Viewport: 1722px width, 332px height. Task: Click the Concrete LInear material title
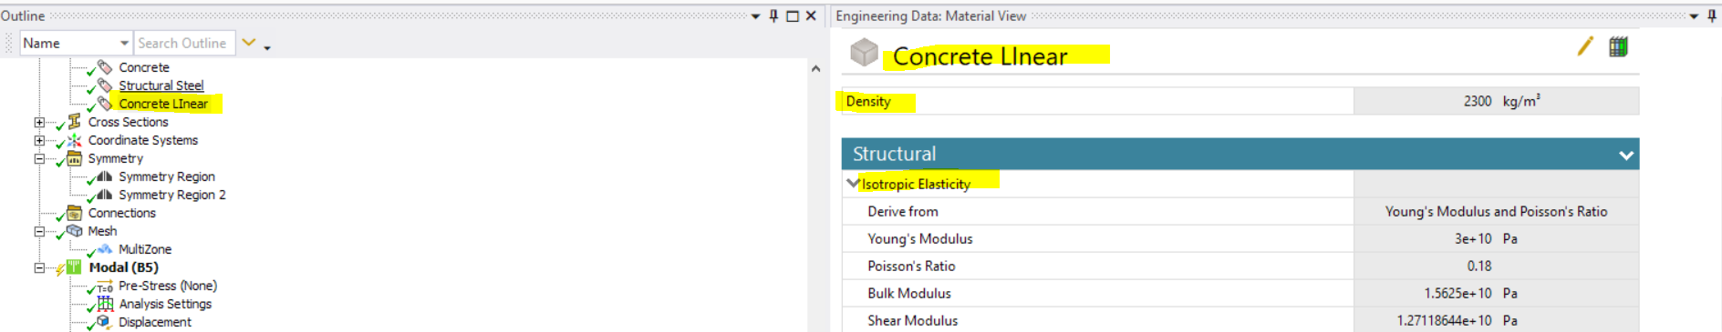980,56
